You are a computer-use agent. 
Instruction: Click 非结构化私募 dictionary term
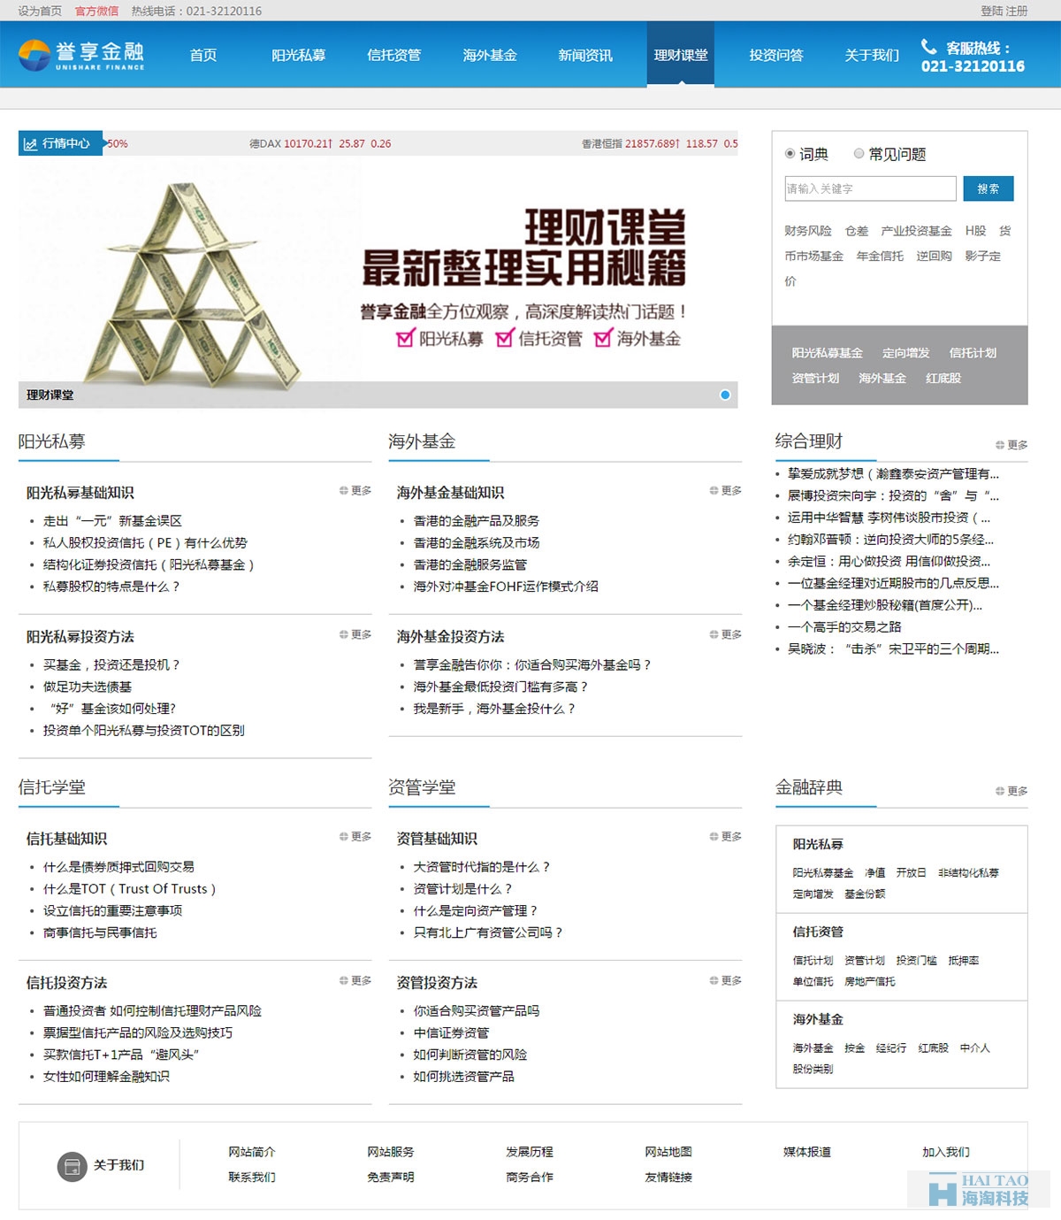click(x=969, y=872)
